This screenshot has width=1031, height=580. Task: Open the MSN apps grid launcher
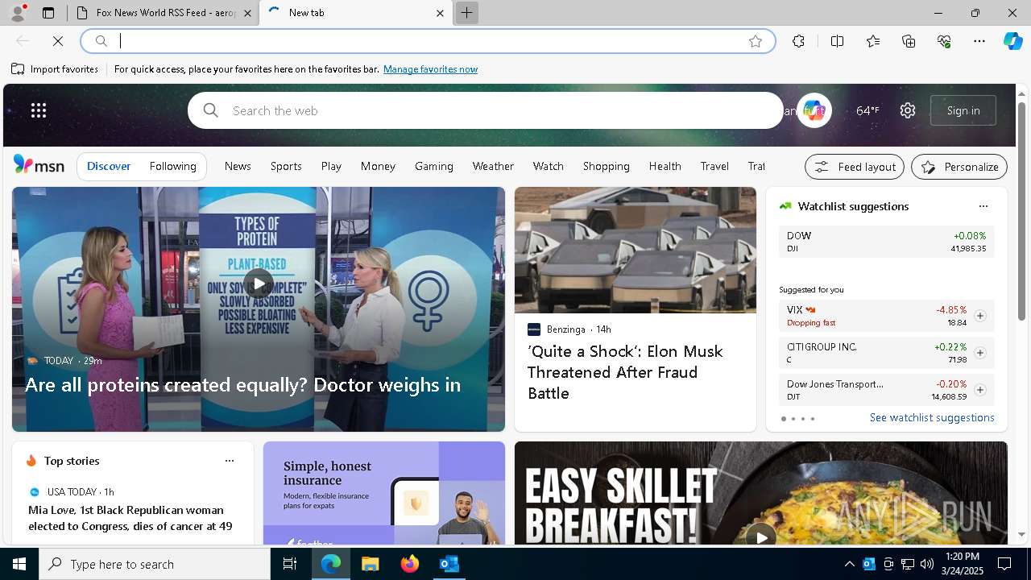(x=39, y=110)
